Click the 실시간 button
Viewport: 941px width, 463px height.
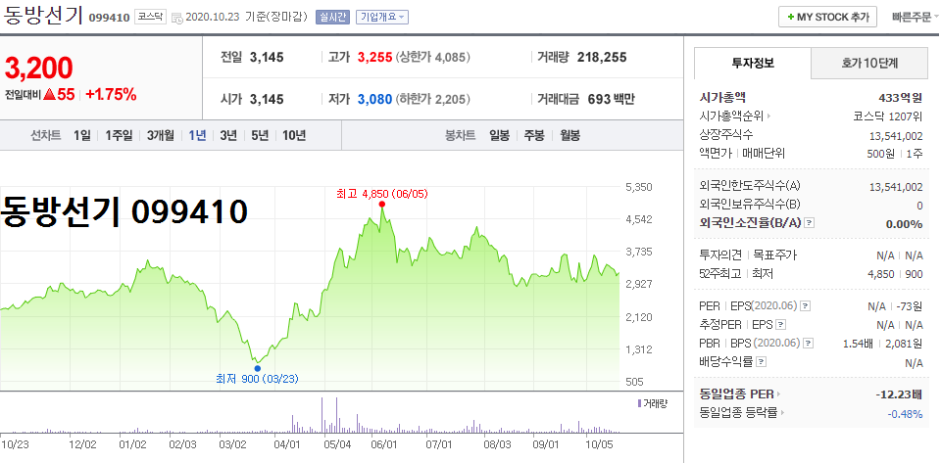click(x=332, y=18)
